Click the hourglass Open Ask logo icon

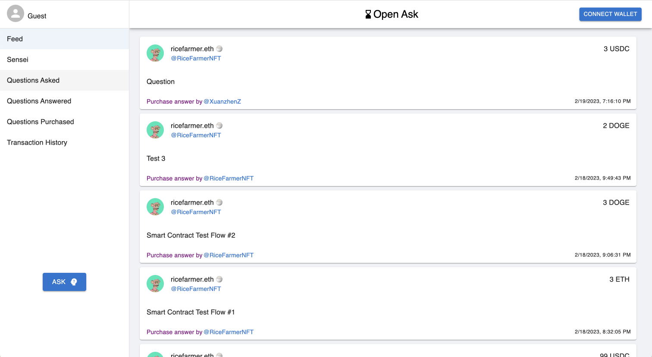[368, 14]
